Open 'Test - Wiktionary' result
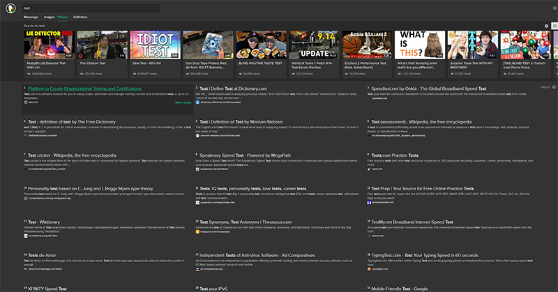Viewport: 558px width, 292px height. 44,222
